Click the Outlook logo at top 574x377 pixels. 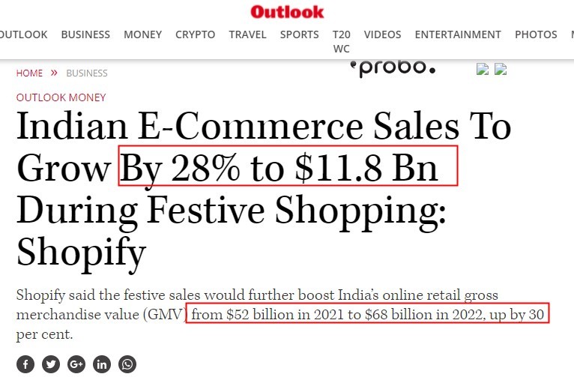(287, 11)
